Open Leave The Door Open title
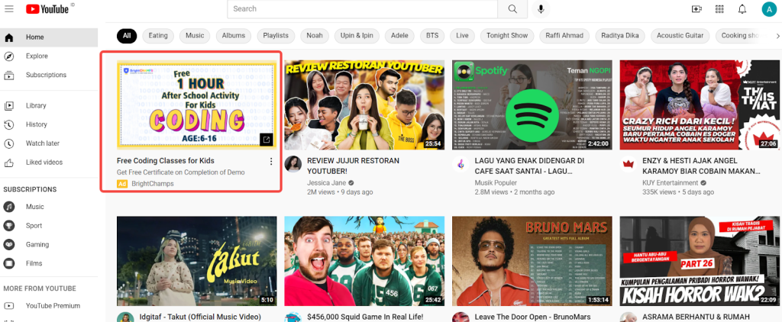The image size is (782, 322). 532,317
